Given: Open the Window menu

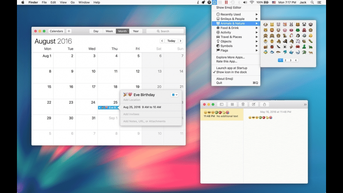Looking at the screenshot, I should pyautogui.click(x=84, y=2).
